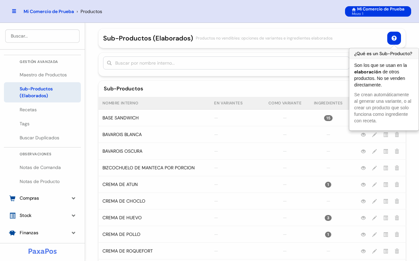The height and width of the screenshot is (261, 419).
Task: View BAVAROIS OSCURA via the eye icon
Action: (363, 151)
